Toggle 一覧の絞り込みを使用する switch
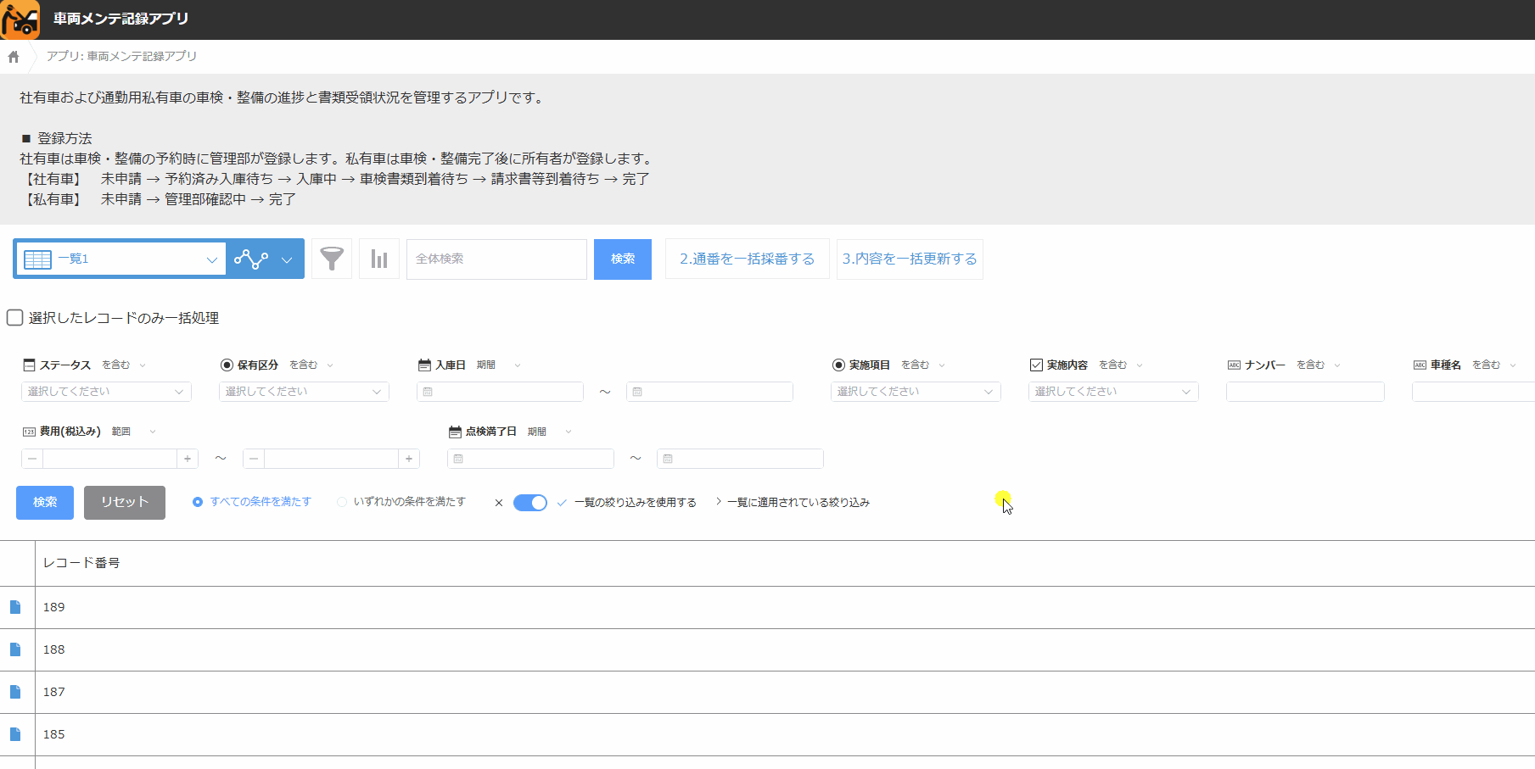This screenshot has height=769, width=1535. [530, 503]
